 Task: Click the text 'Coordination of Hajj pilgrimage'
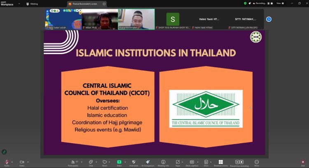107,123
